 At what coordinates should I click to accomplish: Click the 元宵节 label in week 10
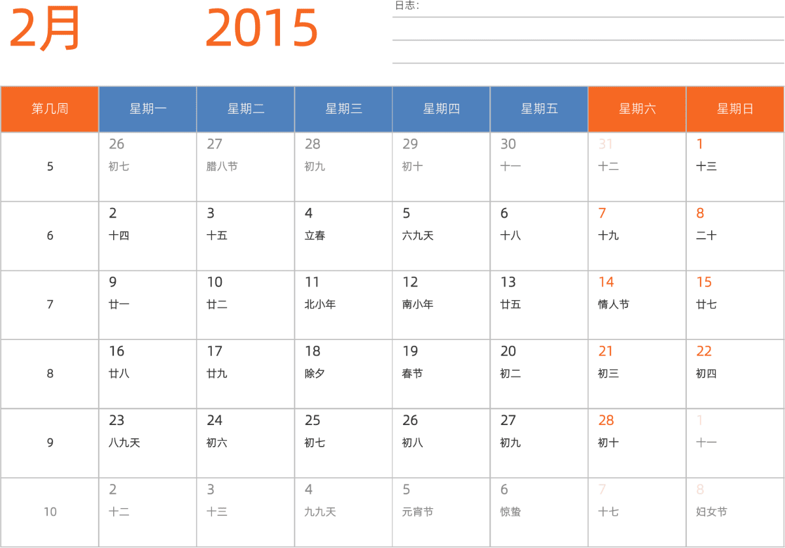tap(418, 512)
